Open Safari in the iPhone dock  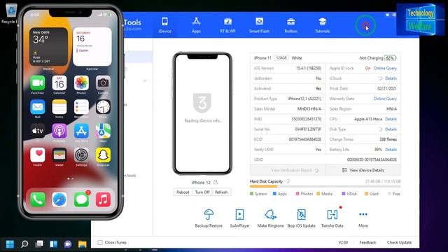(59, 199)
